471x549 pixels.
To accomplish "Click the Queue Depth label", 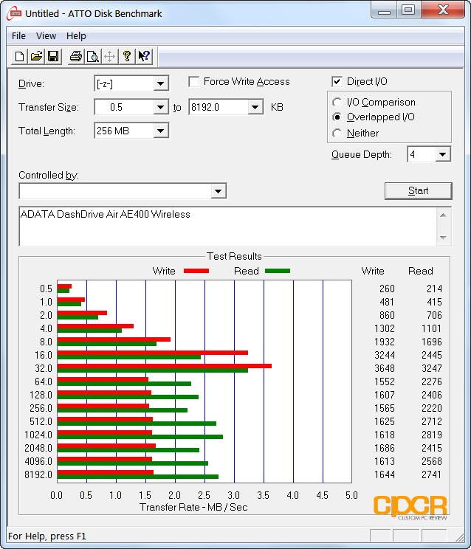I will [362, 154].
